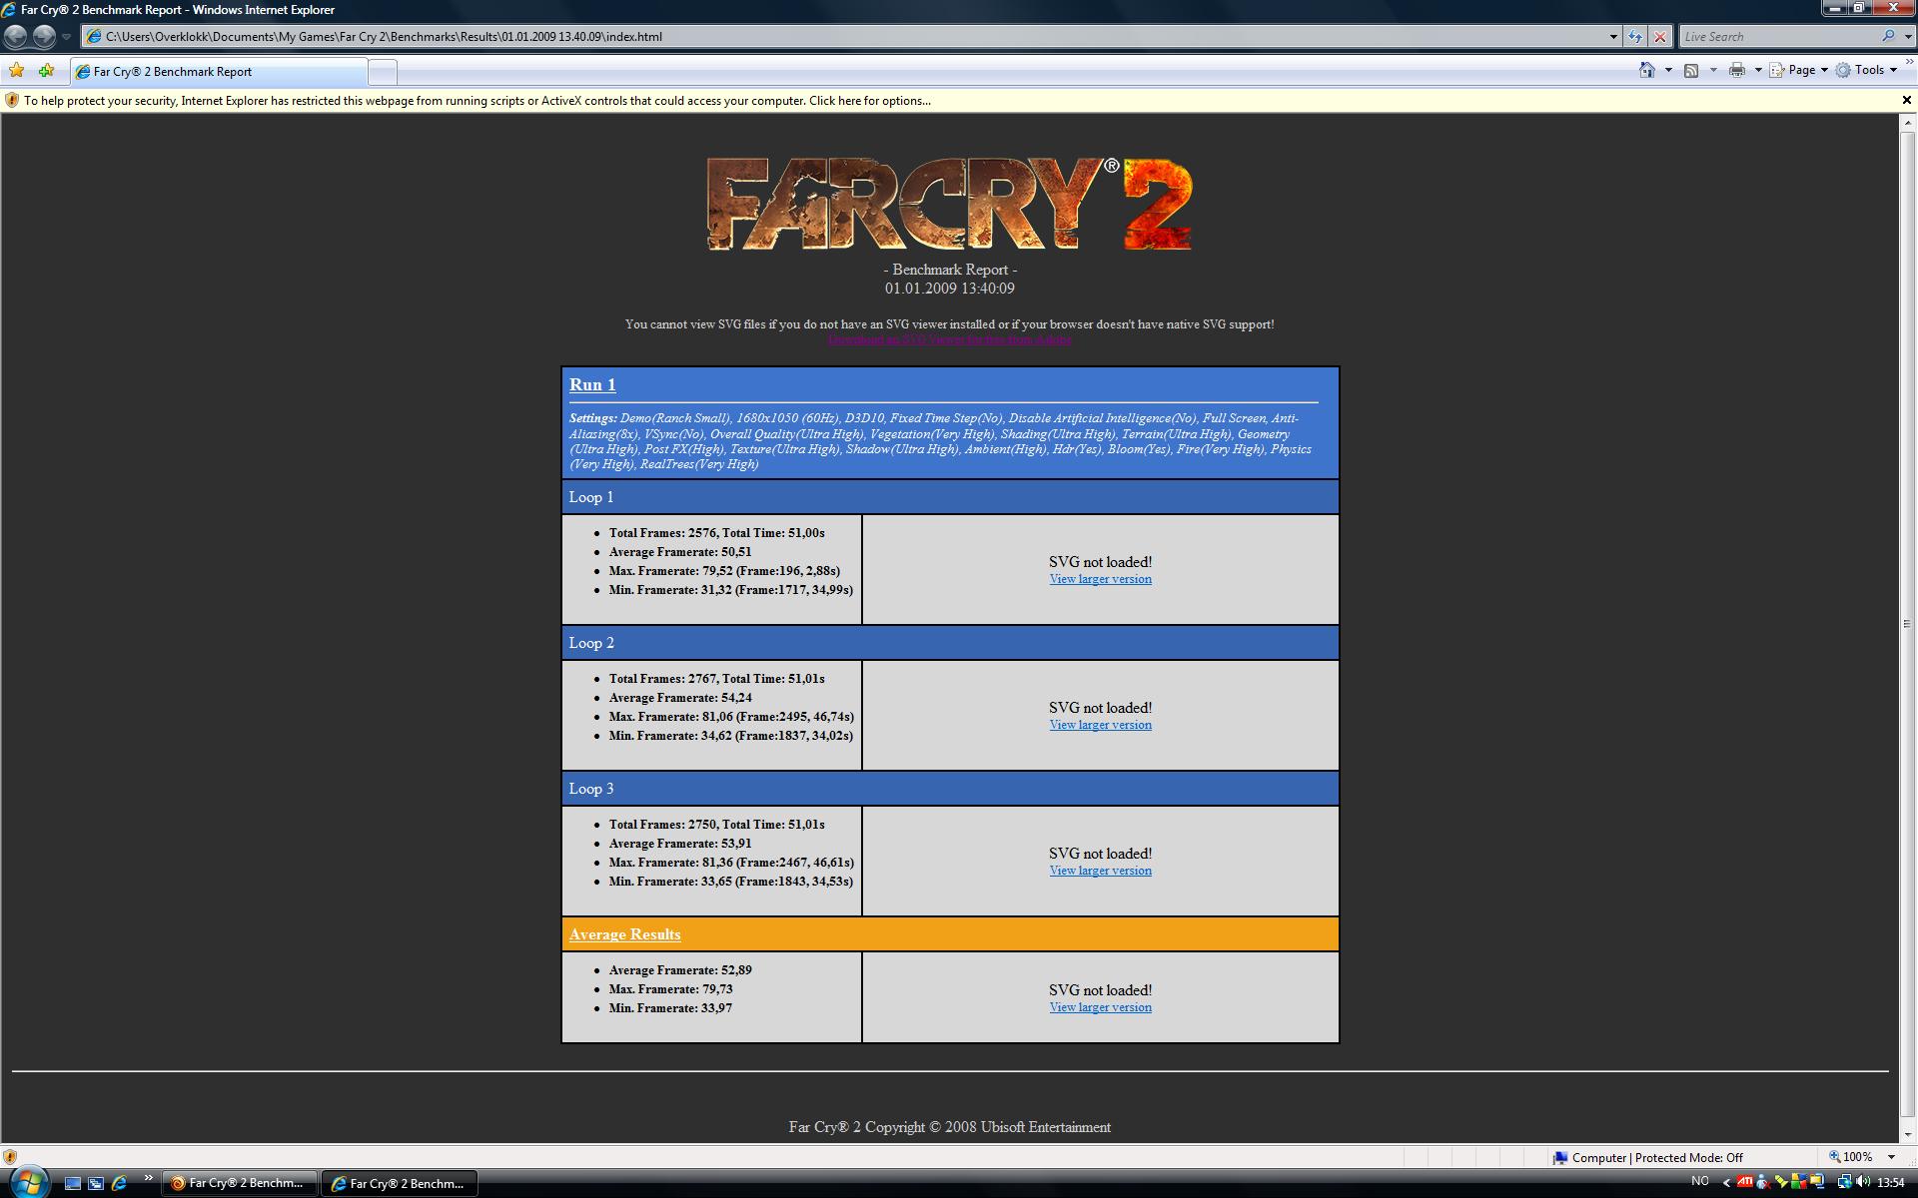Close the information bar with its X
The height and width of the screenshot is (1198, 1918).
[x=1906, y=100]
